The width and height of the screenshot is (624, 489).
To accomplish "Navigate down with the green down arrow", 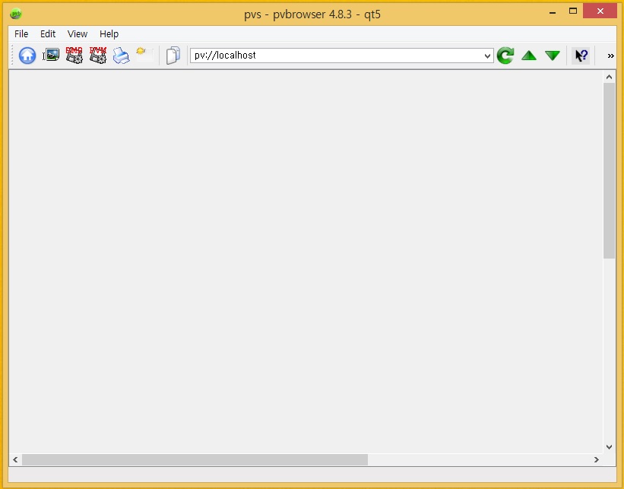I will [x=553, y=55].
